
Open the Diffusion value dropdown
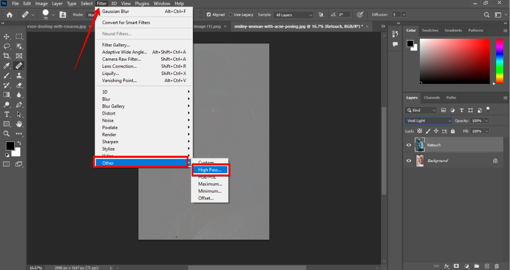(x=404, y=15)
